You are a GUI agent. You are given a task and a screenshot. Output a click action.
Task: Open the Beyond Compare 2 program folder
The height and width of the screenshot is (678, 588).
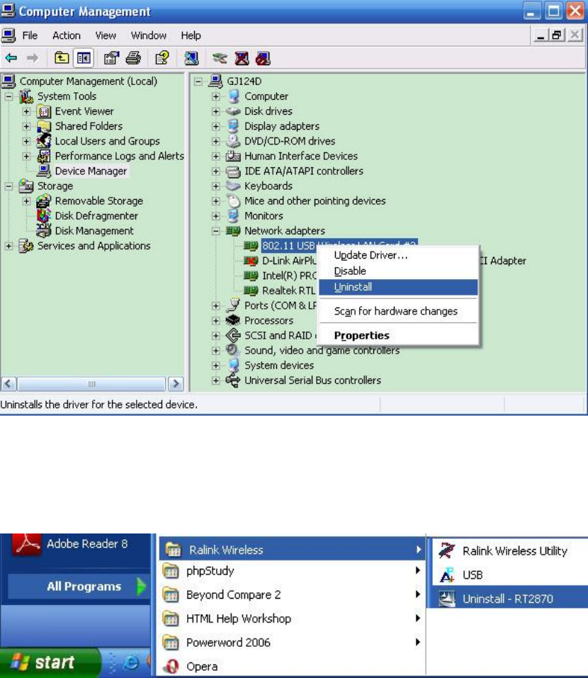pos(293,595)
